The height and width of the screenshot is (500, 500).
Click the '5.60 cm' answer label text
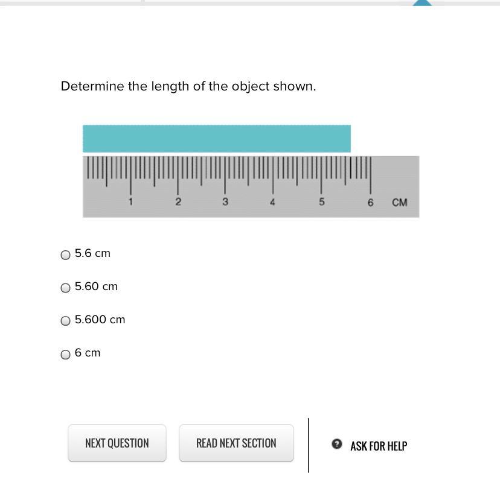coord(96,286)
